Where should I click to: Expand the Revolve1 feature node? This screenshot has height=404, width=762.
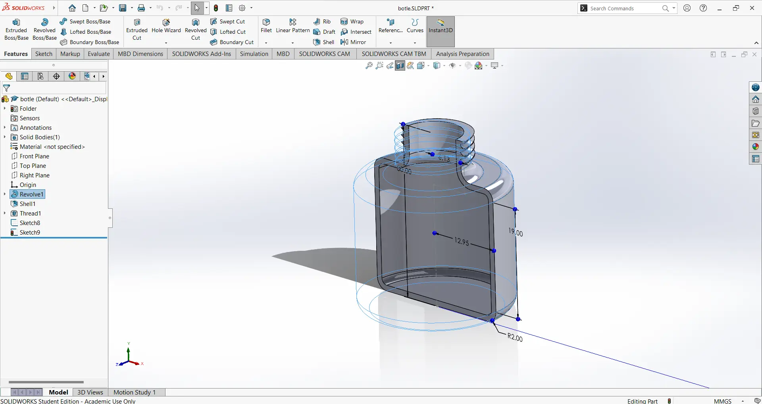[5, 194]
